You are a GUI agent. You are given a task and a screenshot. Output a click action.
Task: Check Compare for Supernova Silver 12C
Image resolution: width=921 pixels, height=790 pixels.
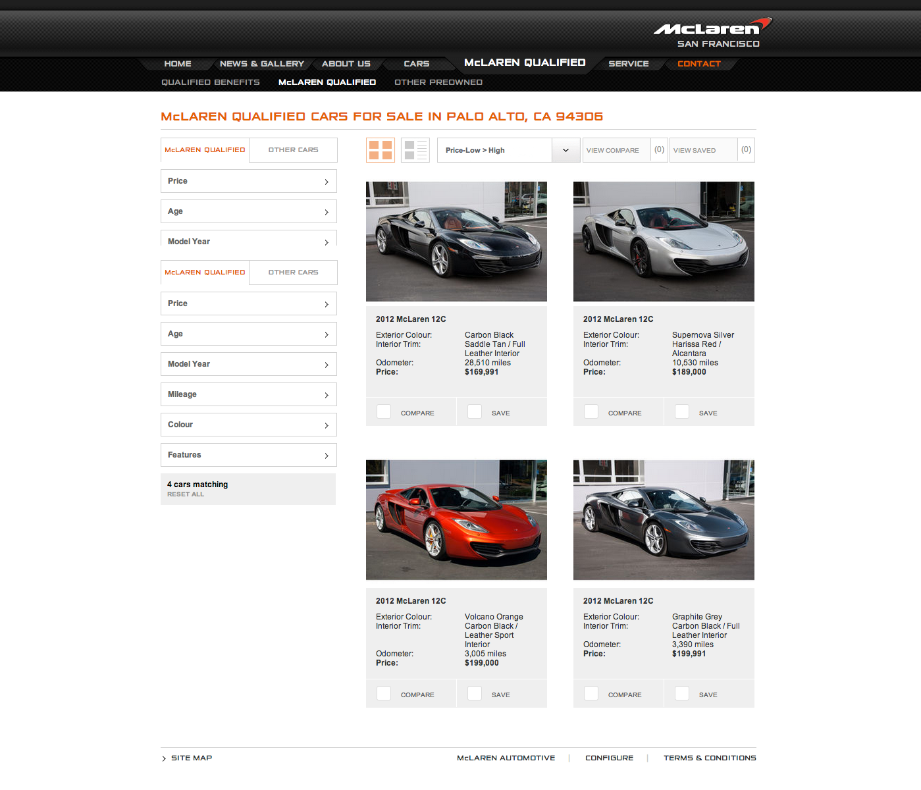pos(591,411)
